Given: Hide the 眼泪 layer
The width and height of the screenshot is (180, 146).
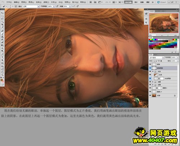Looking at the screenshot, I should [150, 65].
